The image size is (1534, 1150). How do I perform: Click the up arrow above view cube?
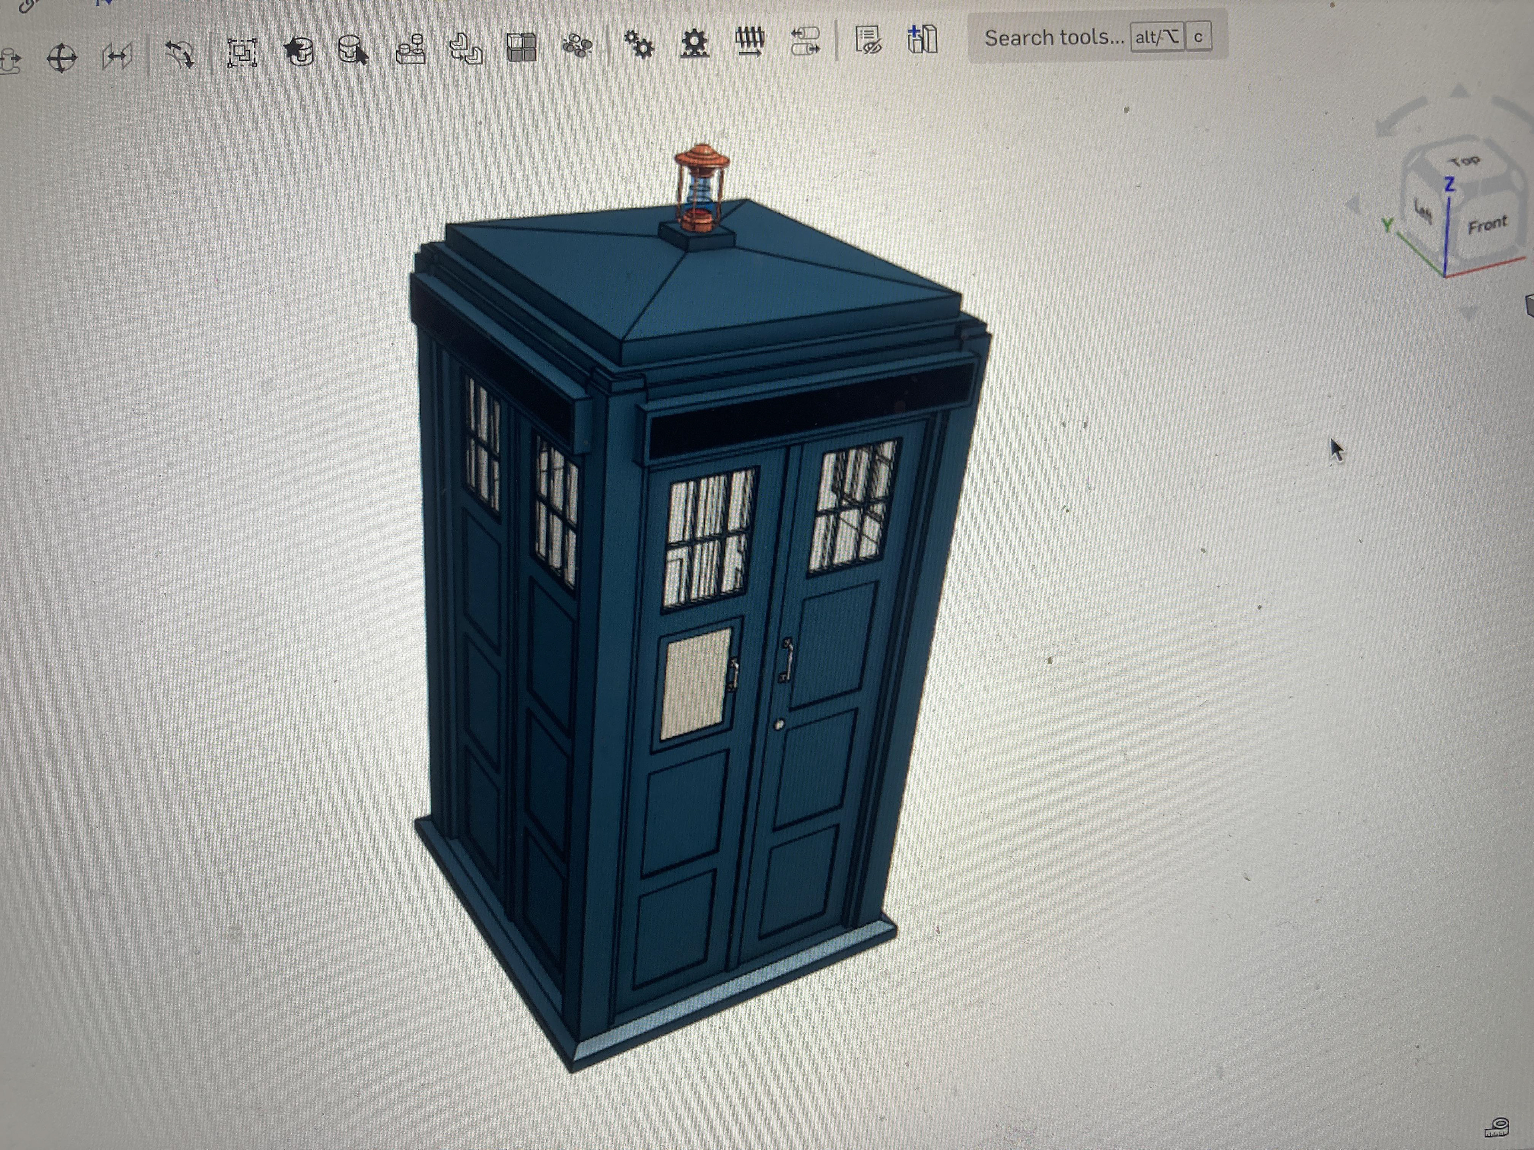pyautogui.click(x=1459, y=91)
